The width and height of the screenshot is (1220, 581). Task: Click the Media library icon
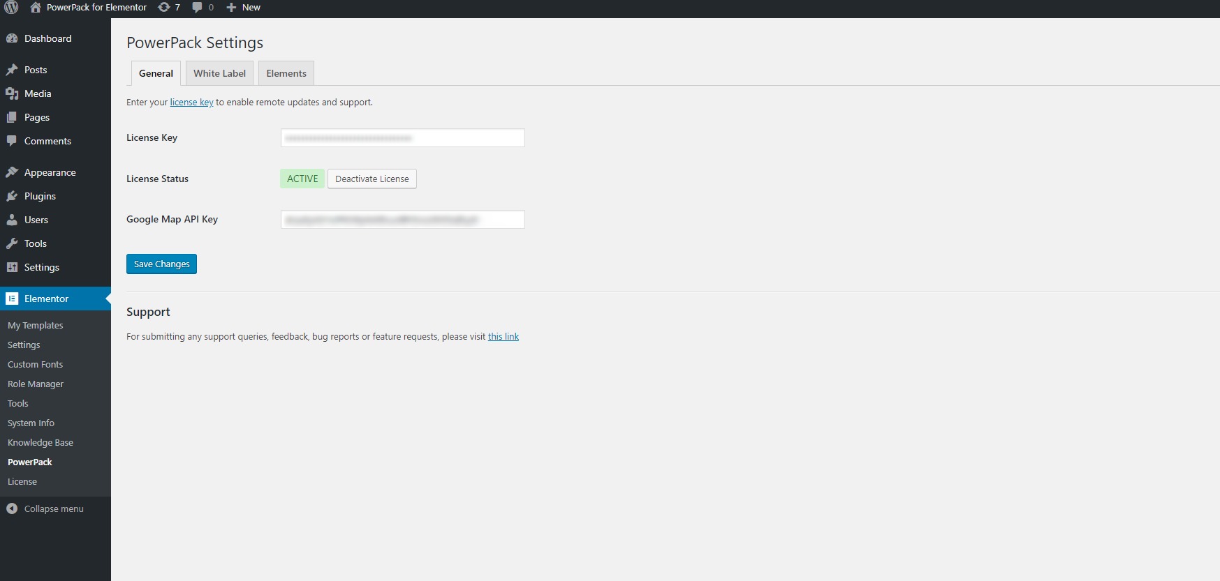coord(12,93)
